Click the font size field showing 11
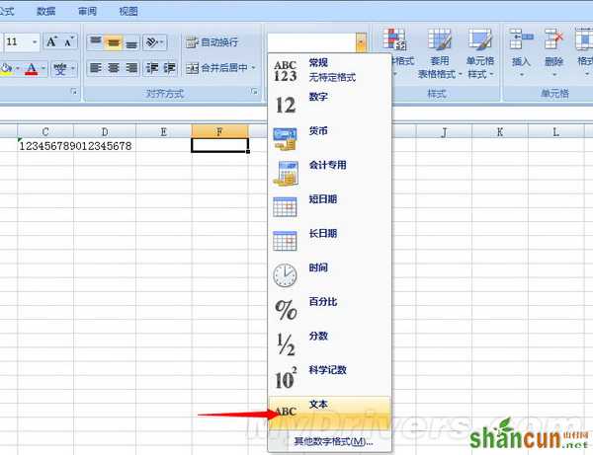 tap(17, 41)
